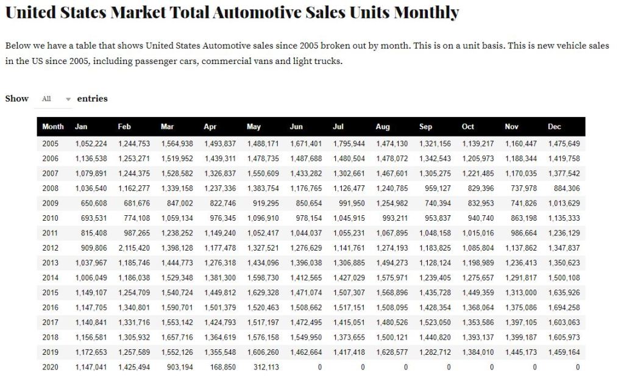Select the 2016 December value 1,694,258

pyautogui.click(x=564, y=308)
